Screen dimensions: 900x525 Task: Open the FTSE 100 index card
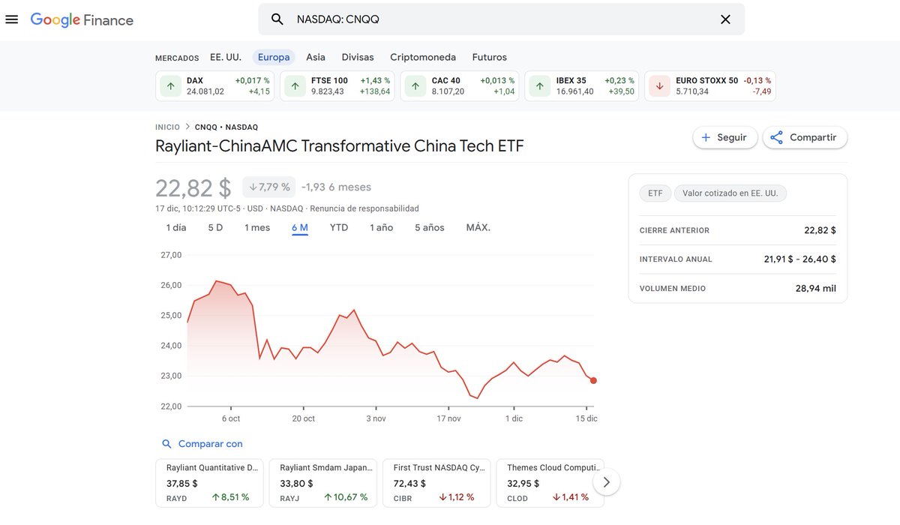[337, 86]
